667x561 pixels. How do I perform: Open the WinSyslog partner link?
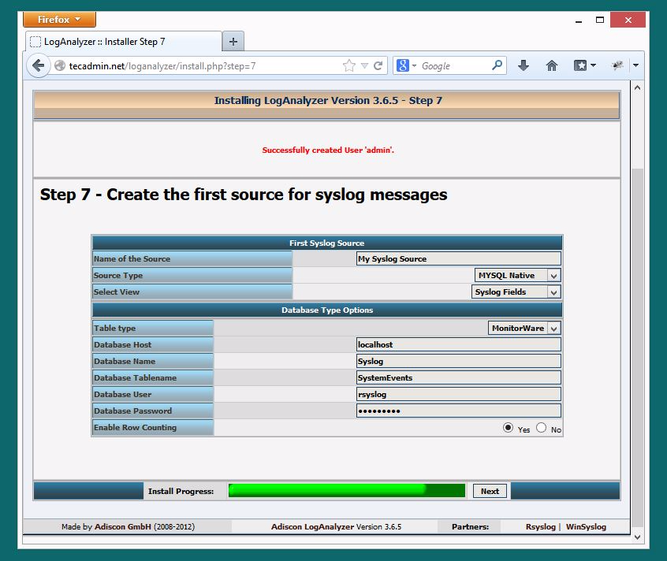(586, 526)
